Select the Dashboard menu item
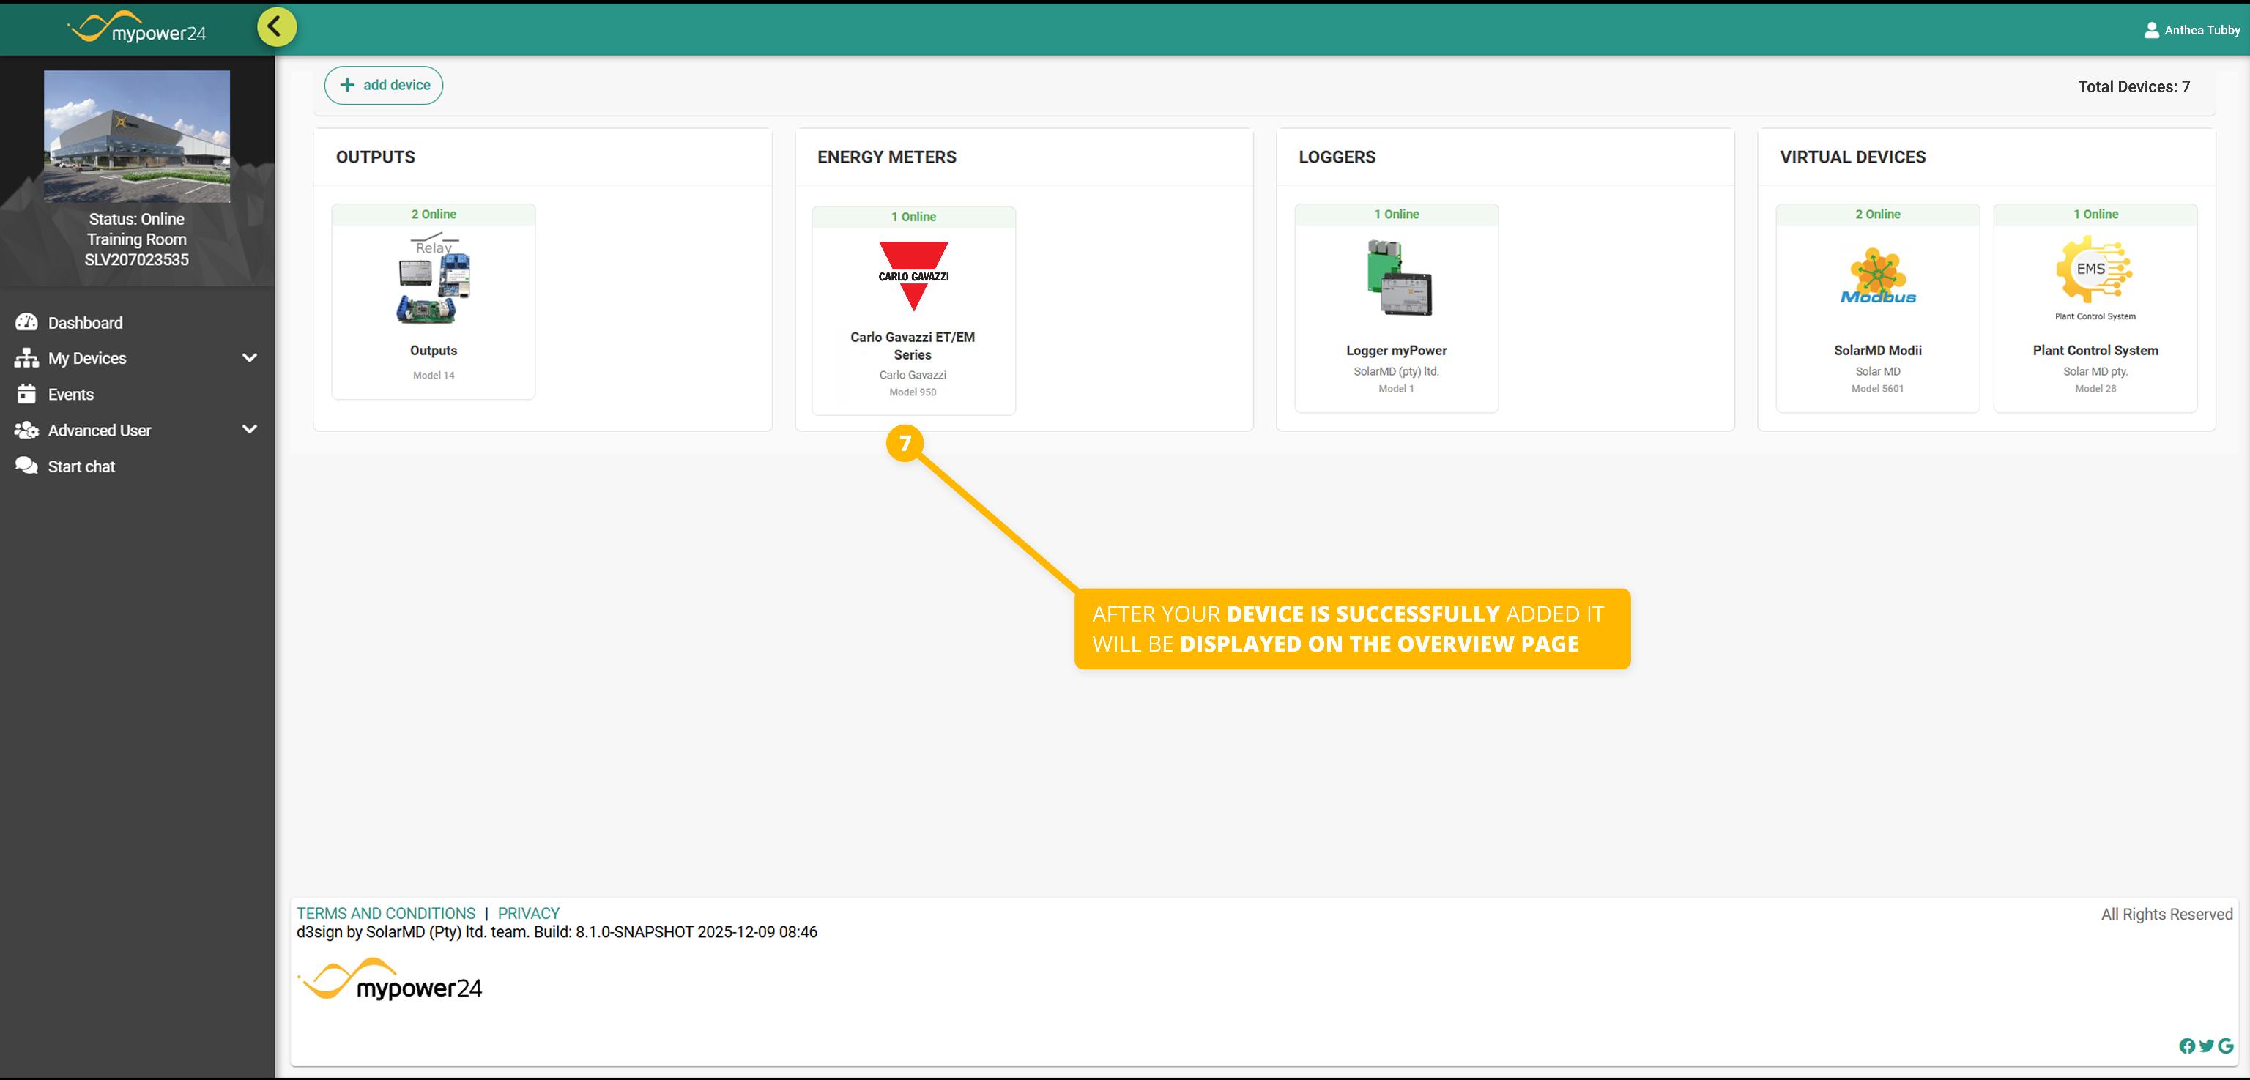The width and height of the screenshot is (2250, 1080). 85,323
